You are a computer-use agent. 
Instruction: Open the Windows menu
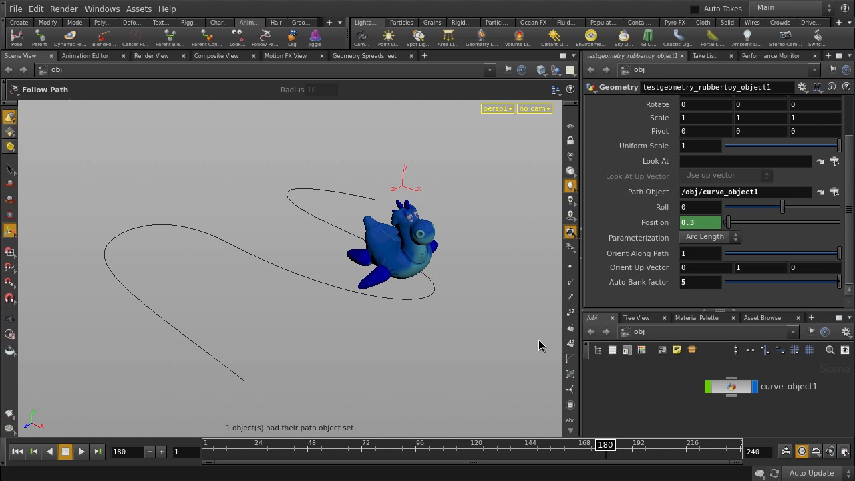coord(102,9)
